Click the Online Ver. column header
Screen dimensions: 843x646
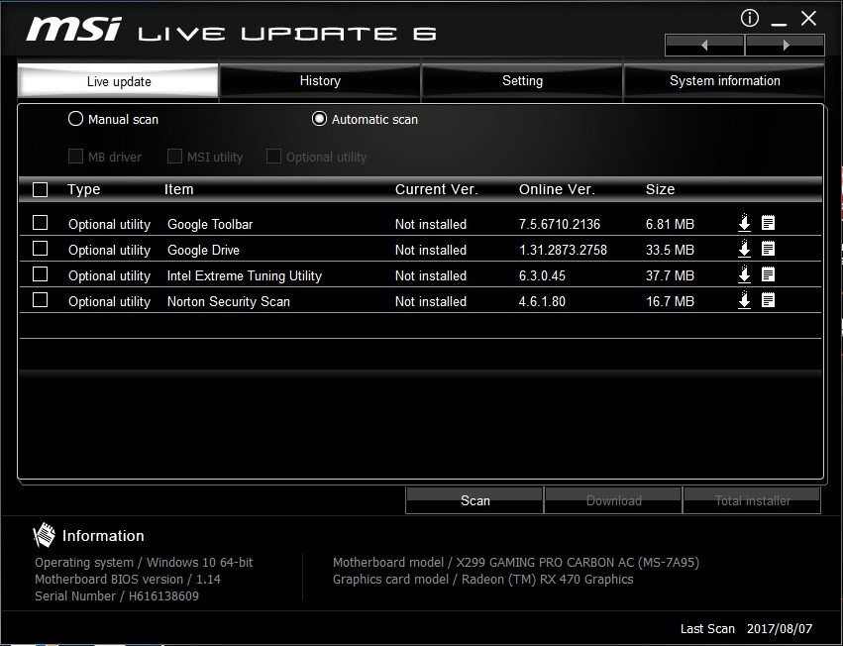[x=557, y=189]
